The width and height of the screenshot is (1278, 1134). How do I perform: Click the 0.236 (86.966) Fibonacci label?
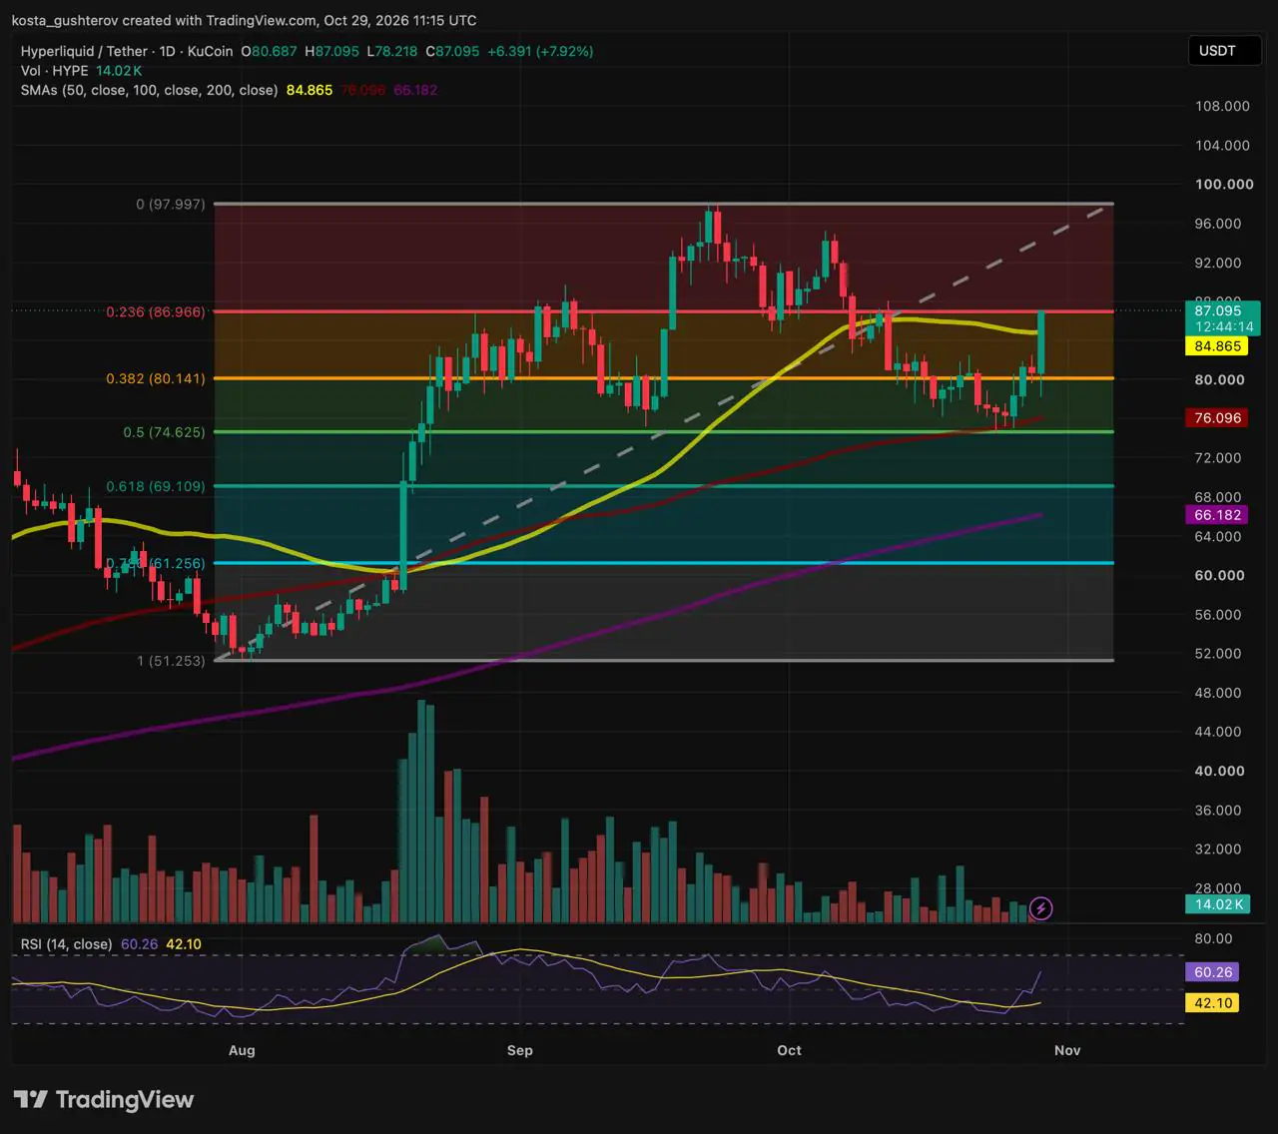(156, 312)
